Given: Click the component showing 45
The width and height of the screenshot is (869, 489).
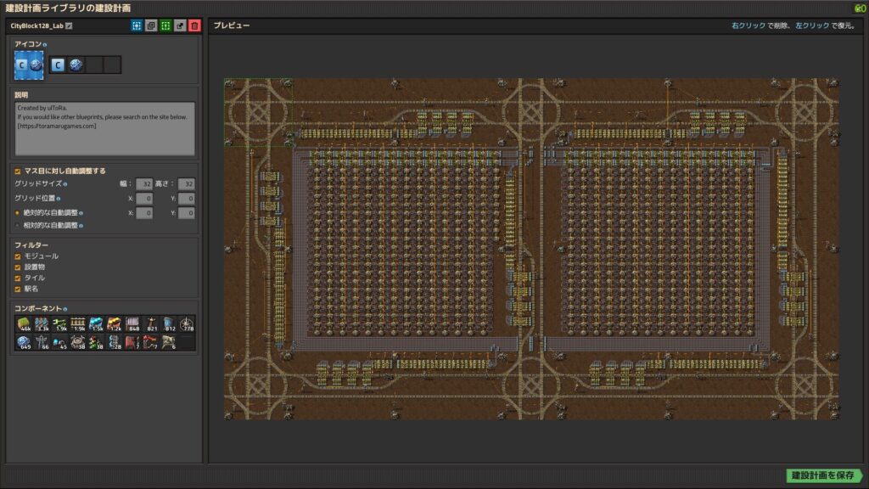Looking at the screenshot, I should point(60,342).
